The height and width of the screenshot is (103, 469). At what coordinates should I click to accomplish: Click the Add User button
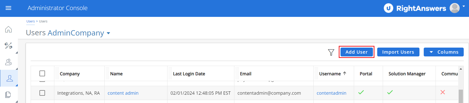point(356,52)
